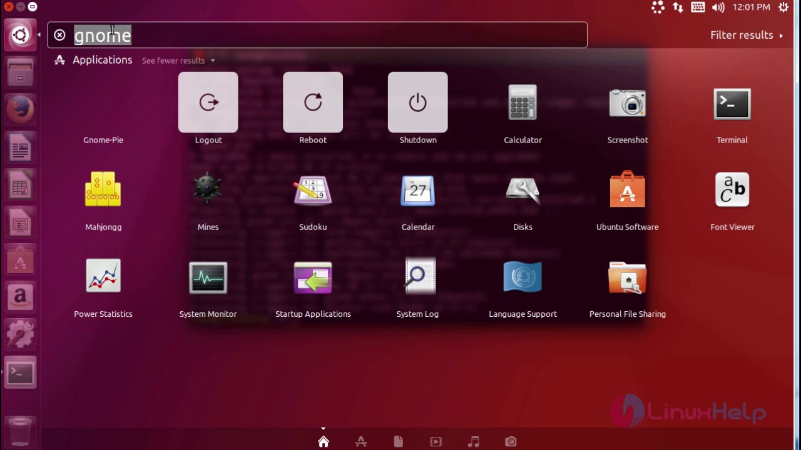Image resolution: width=801 pixels, height=450 pixels.
Task: Switch to the Home lens
Action: coord(324,442)
